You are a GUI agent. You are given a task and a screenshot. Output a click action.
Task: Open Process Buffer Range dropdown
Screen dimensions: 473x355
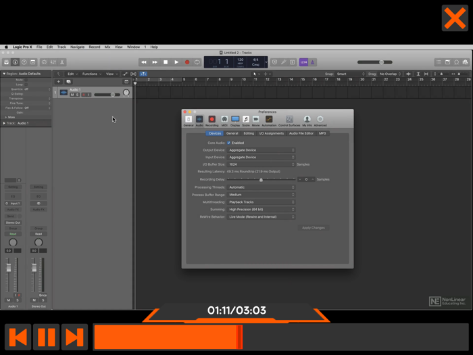tap(261, 195)
